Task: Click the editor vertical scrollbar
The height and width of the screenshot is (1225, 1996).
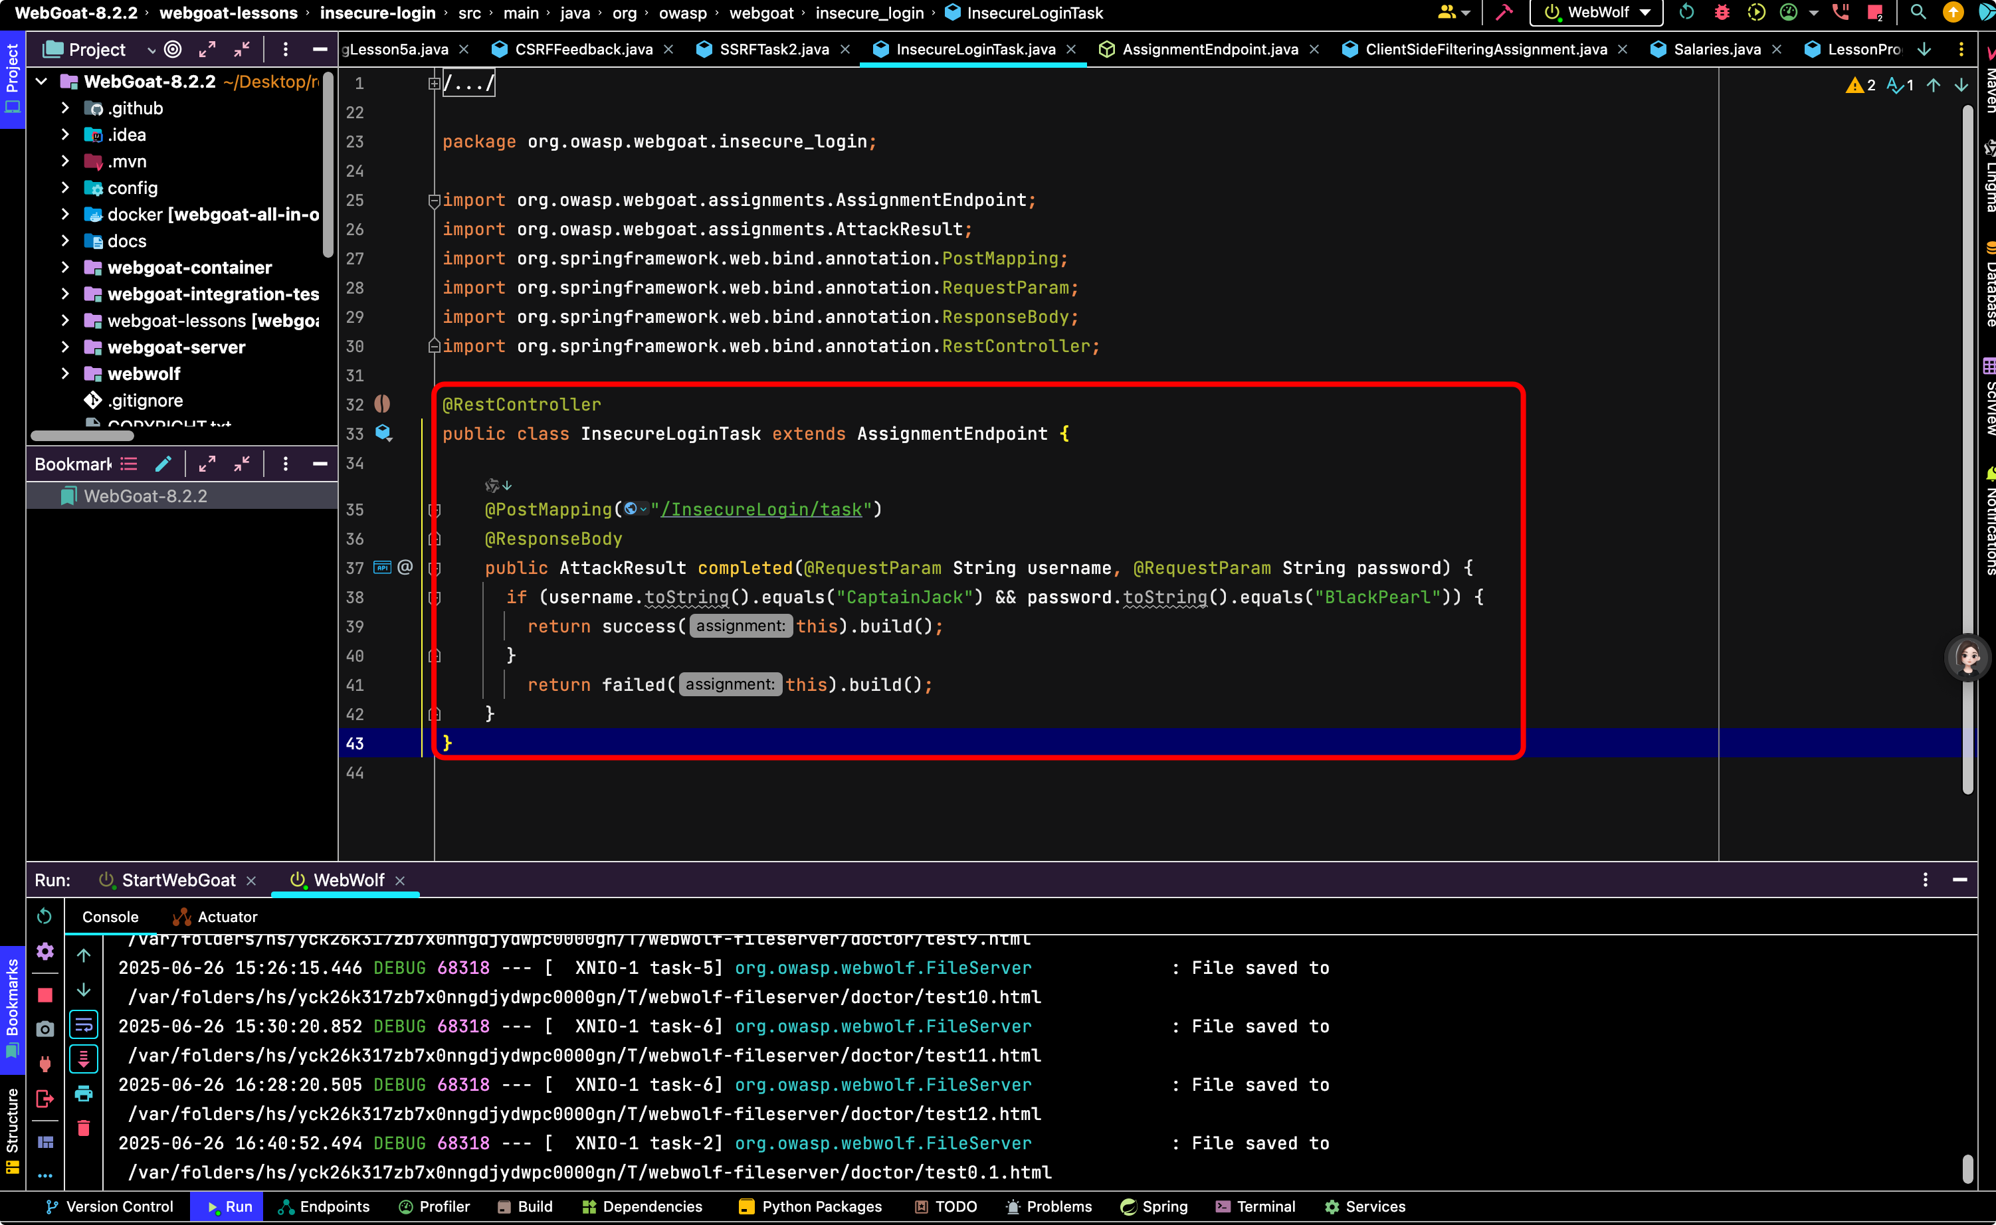Action: pyautogui.click(x=1967, y=450)
